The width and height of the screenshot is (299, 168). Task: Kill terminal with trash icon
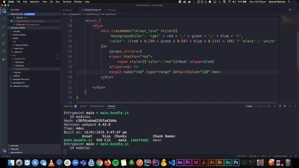(x=285, y=106)
